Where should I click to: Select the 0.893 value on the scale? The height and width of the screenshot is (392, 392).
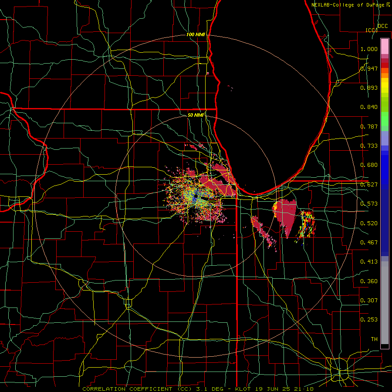pos(369,88)
